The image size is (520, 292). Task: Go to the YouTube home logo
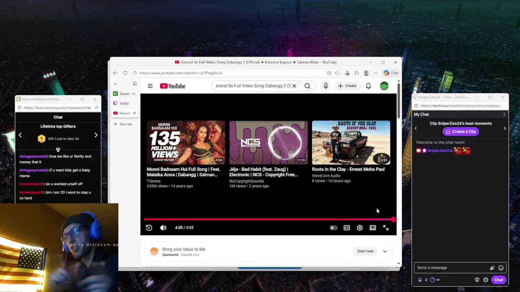pos(173,86)
